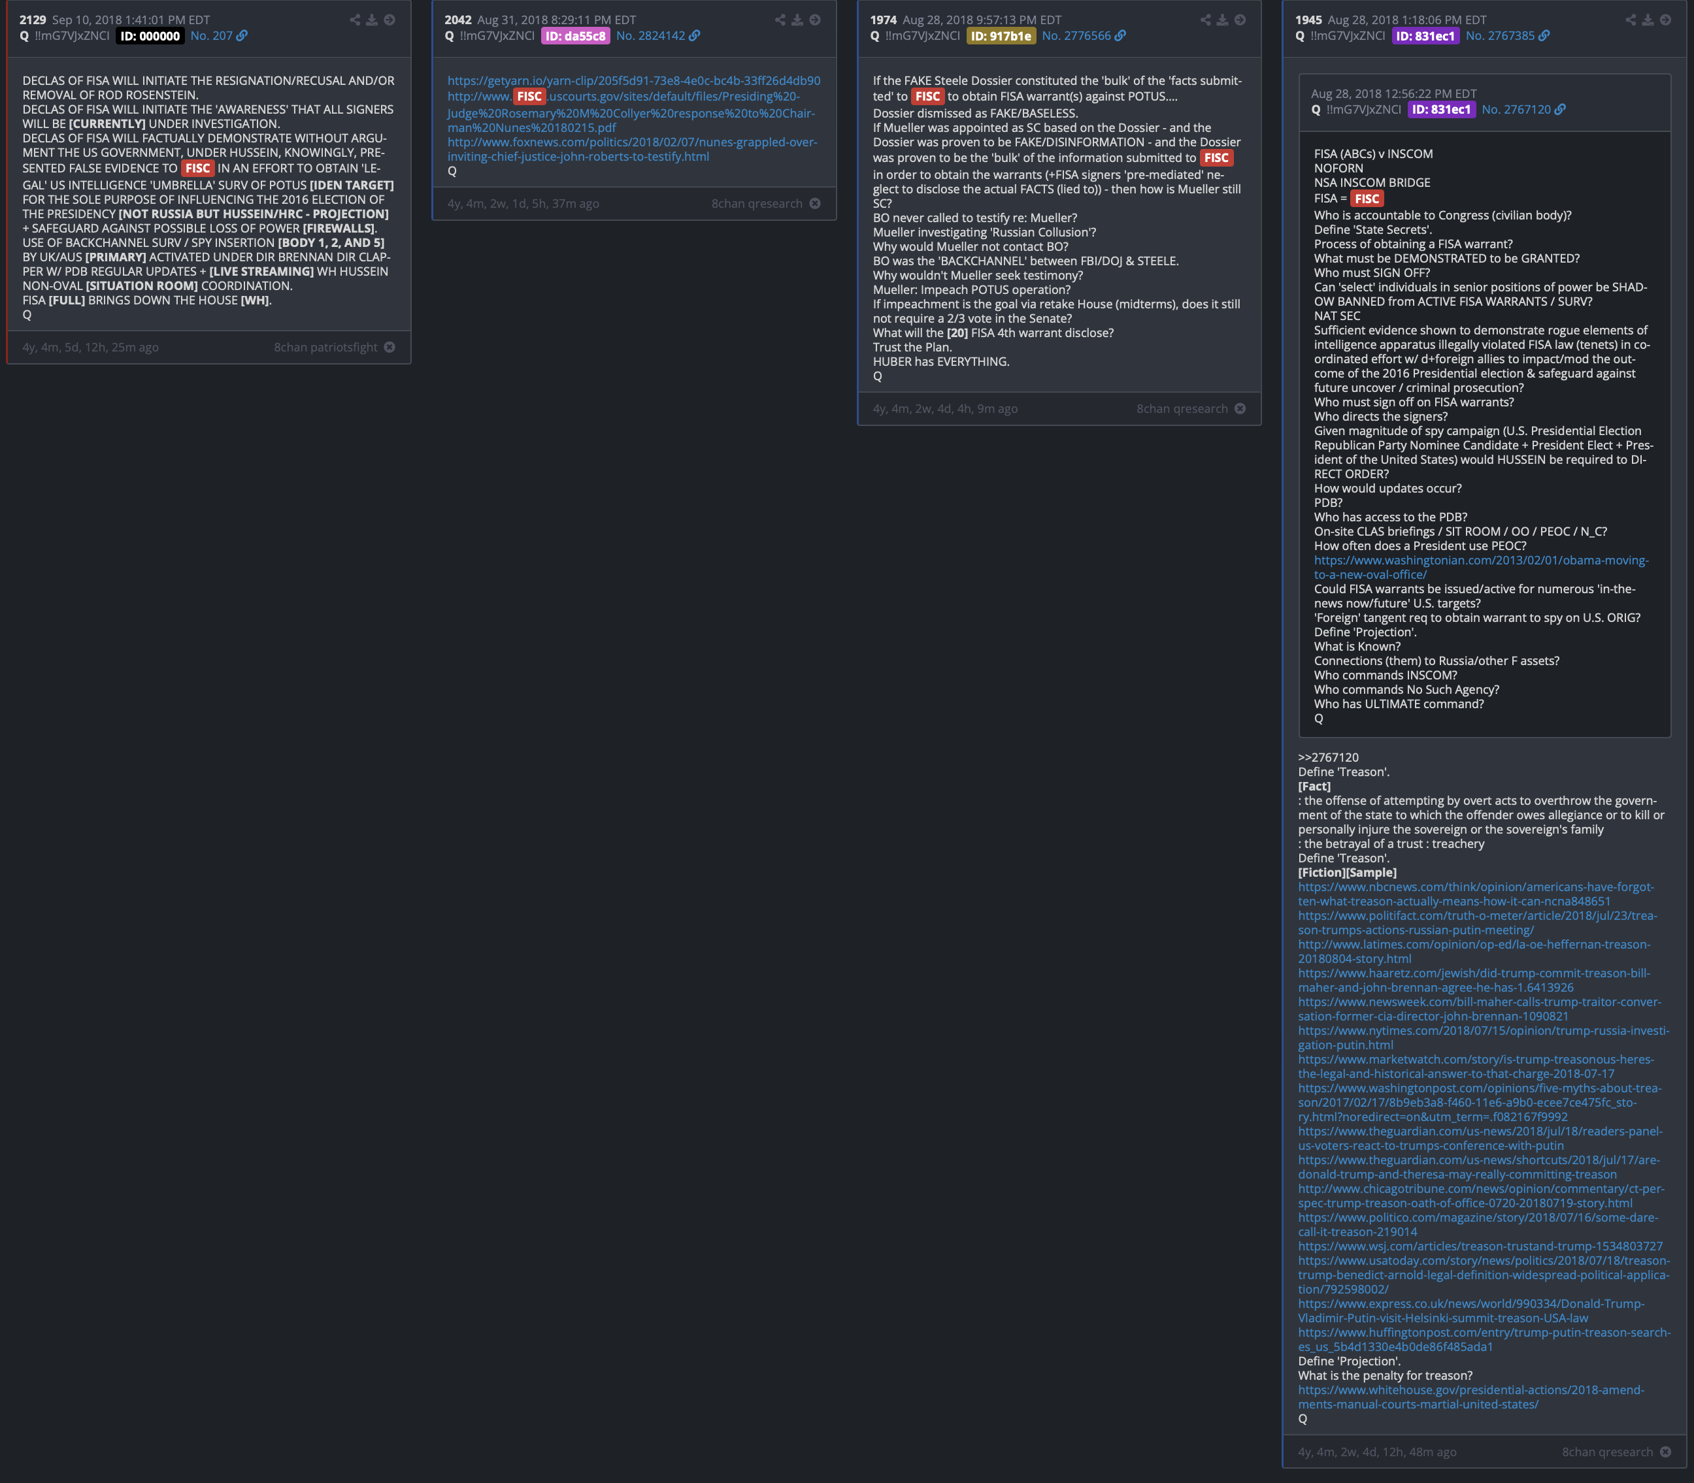Open post link No. 207

tap(218, 35)
